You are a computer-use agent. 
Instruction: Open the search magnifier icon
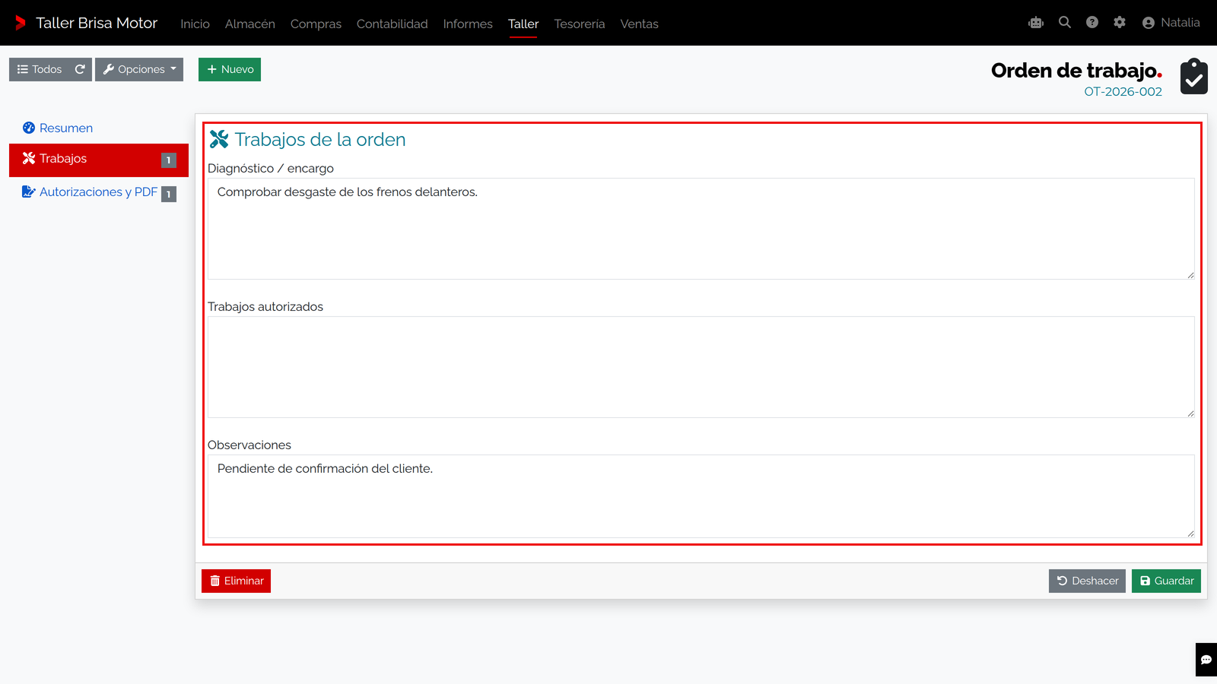tap(1065, 23)
